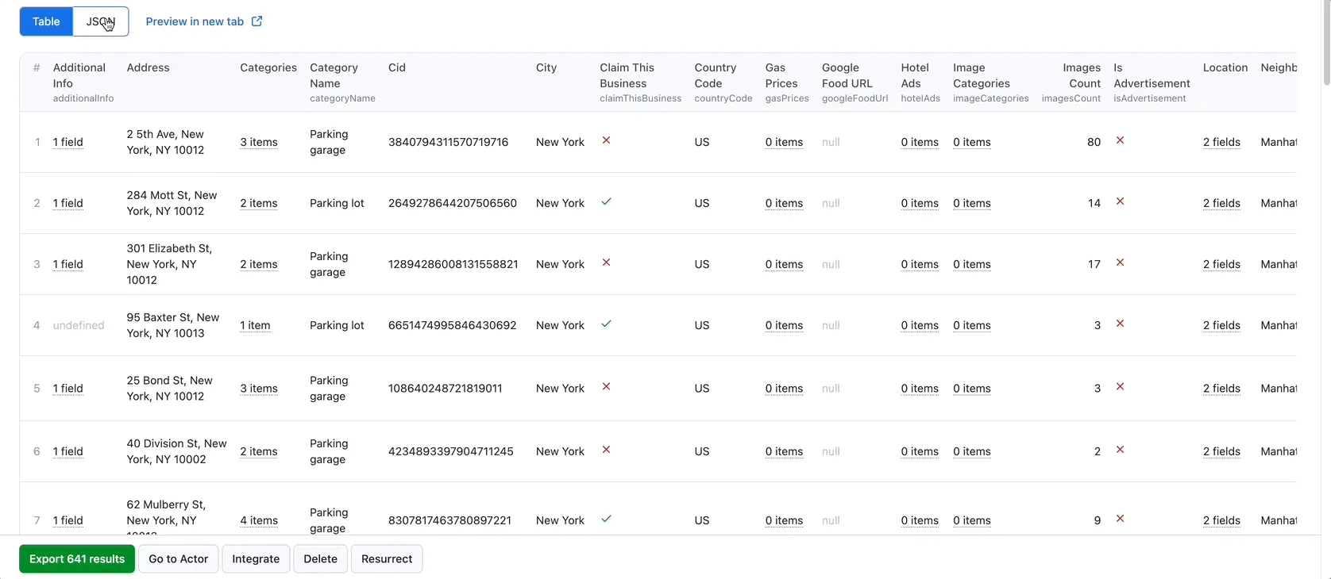Click Claim This Business red cross in 301 Elizabeth St row

coord(606,263)
